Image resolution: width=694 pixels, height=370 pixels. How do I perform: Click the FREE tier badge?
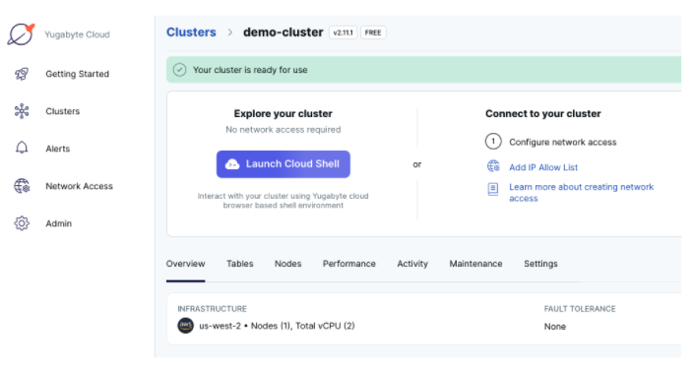coord(373,32)
